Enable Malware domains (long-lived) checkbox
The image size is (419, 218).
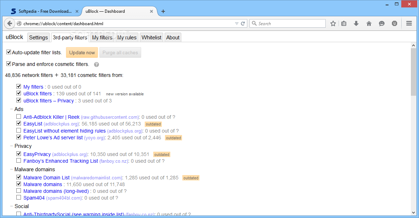[x=18, y=190]
